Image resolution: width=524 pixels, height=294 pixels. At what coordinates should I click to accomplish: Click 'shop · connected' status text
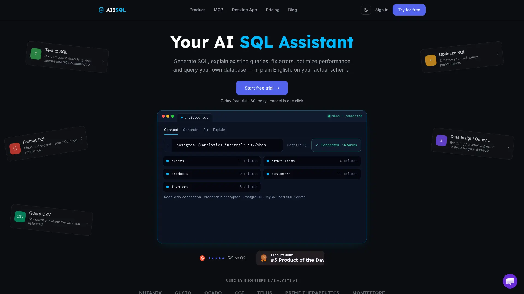[347, 116]
